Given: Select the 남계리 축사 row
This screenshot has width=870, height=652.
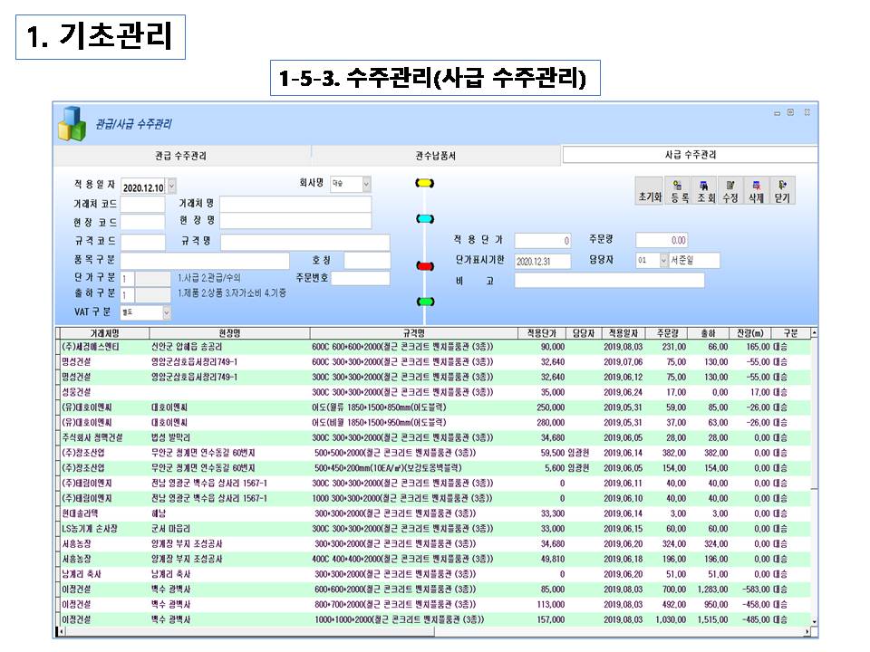Looking at the screenshot, I should click(x=434, y=574).
